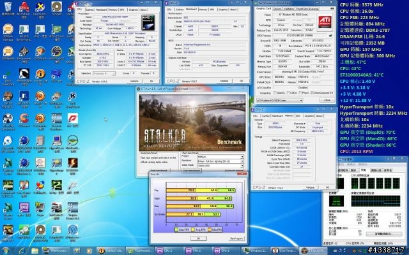
Task: Select Graphics tab in CPU-Z Mainboard window
Action: pyautogui.click(x=223, y=10)
